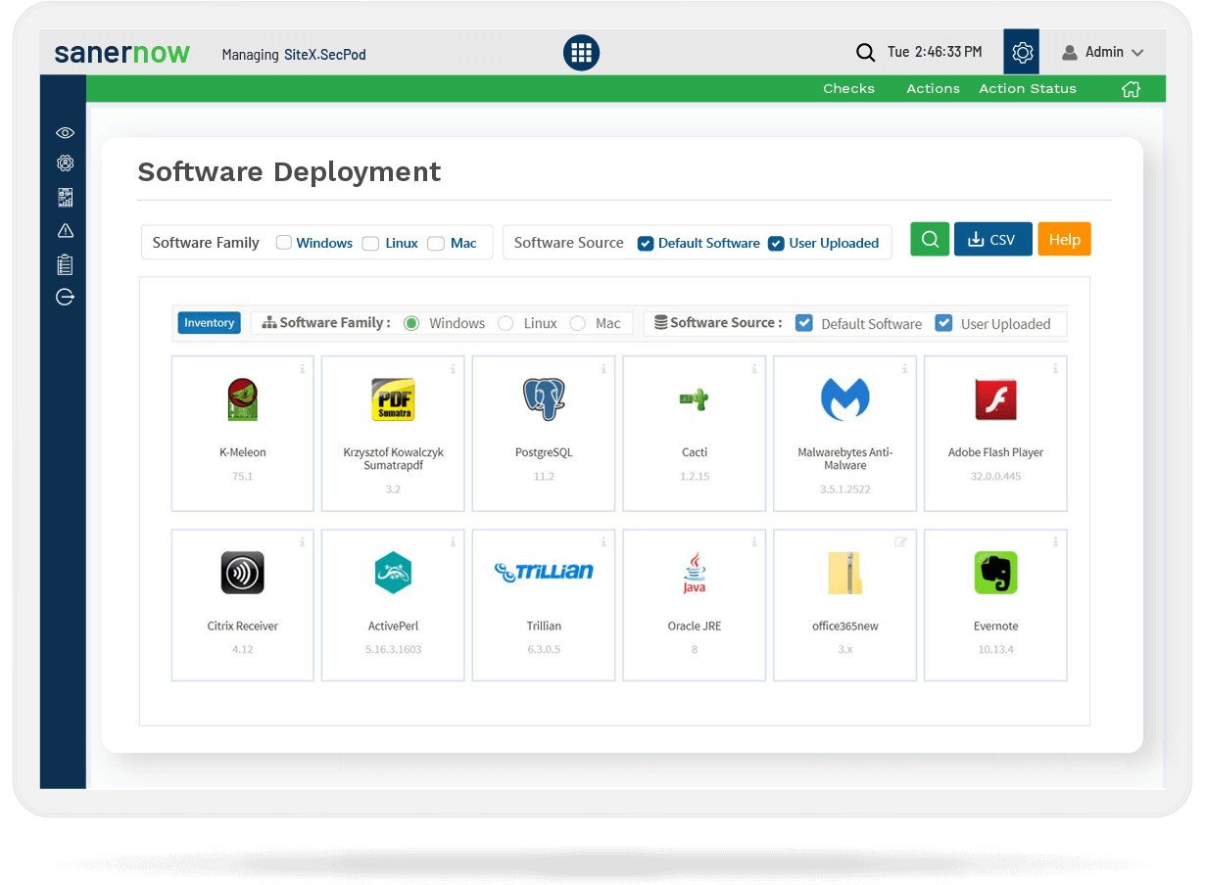The height and width of the screenshot is (885, 1205).
Task: Click the alerts warning triangle sidebar icon
Action: click(x=64, y=231)
